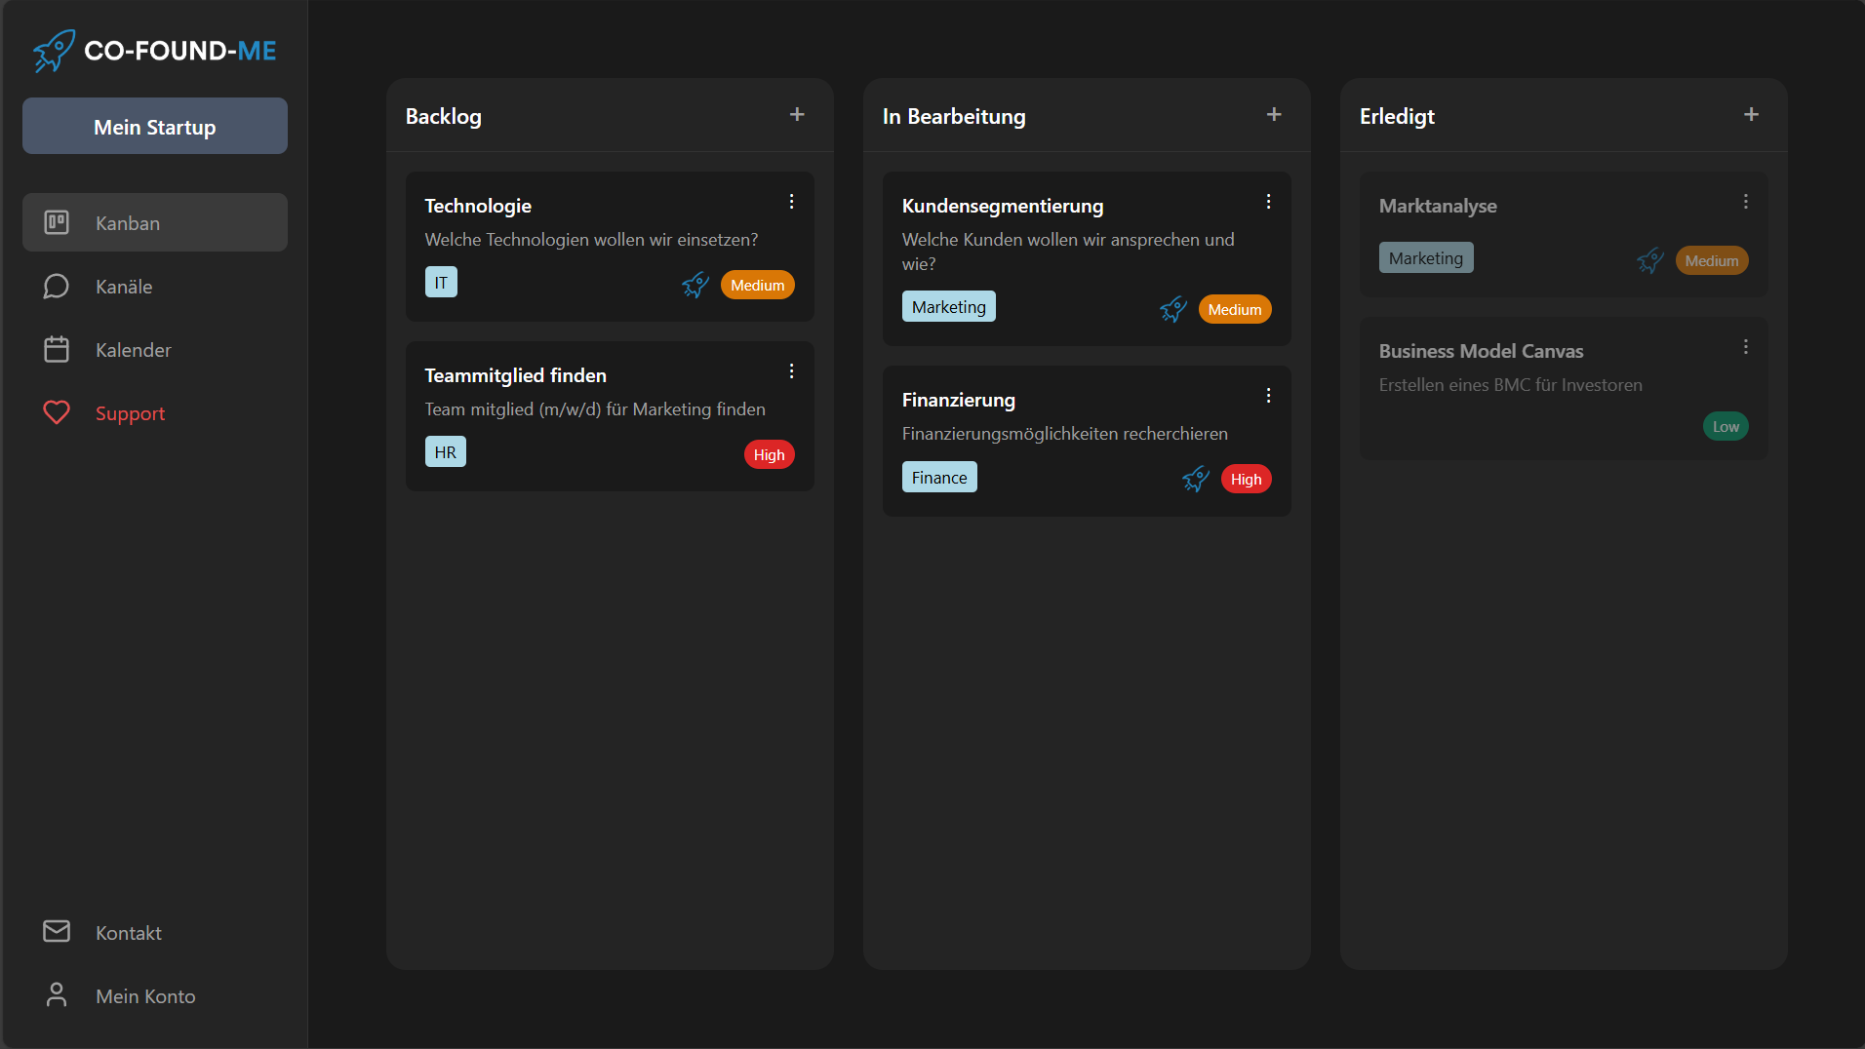Add a new card to Erledigt column

(1751, 115)
